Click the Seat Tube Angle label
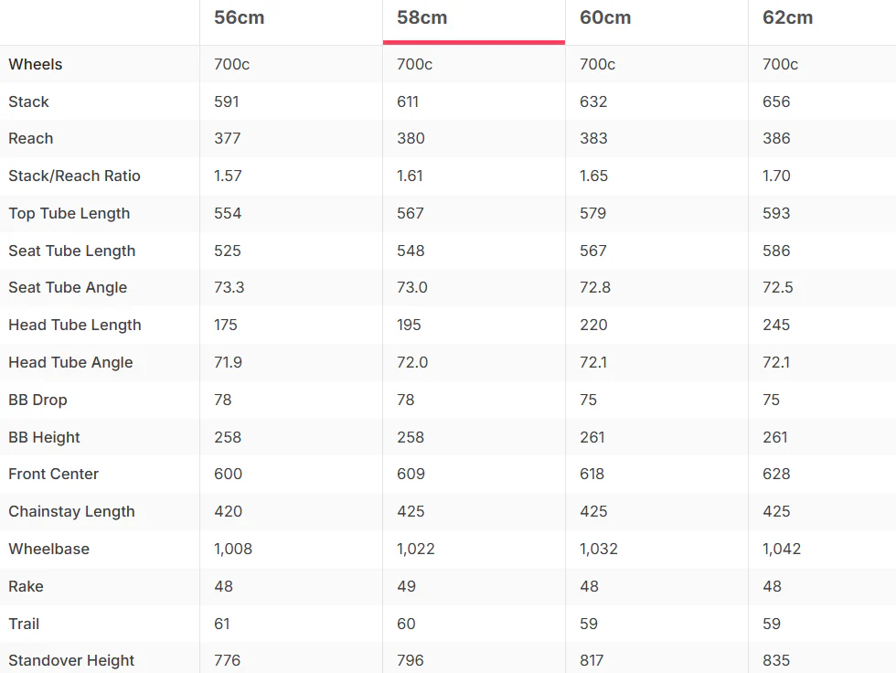The image size is (896, 673). pyautogui.click(x=68, y=287)
